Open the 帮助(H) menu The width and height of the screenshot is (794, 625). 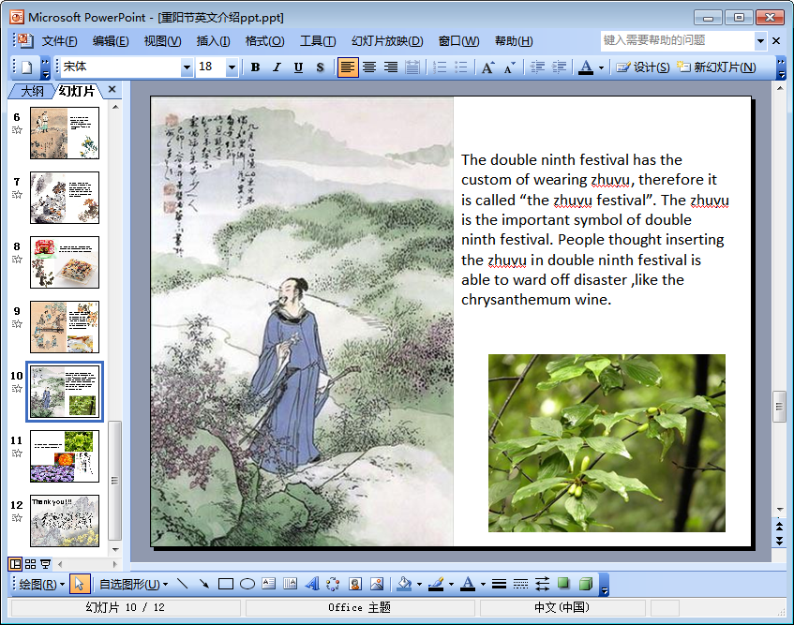click(x=514, y=41)
